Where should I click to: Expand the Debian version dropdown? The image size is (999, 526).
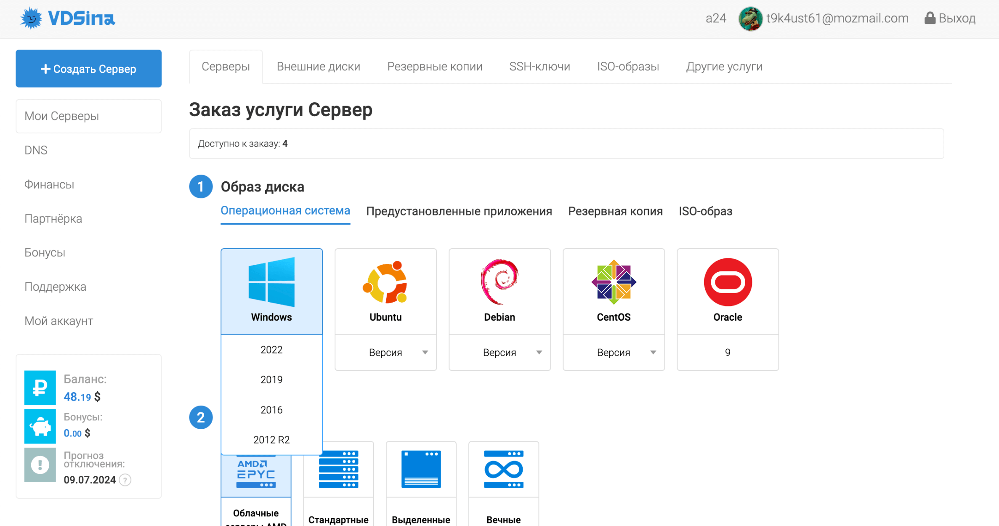(x=499, y=353)
